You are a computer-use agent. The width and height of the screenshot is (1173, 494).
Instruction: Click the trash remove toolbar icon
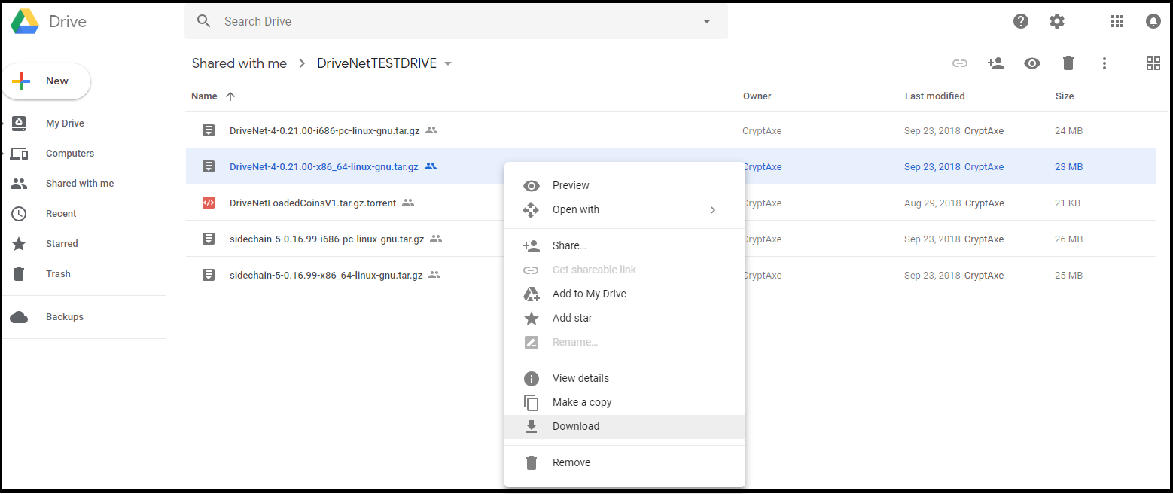pos(1068,63)
